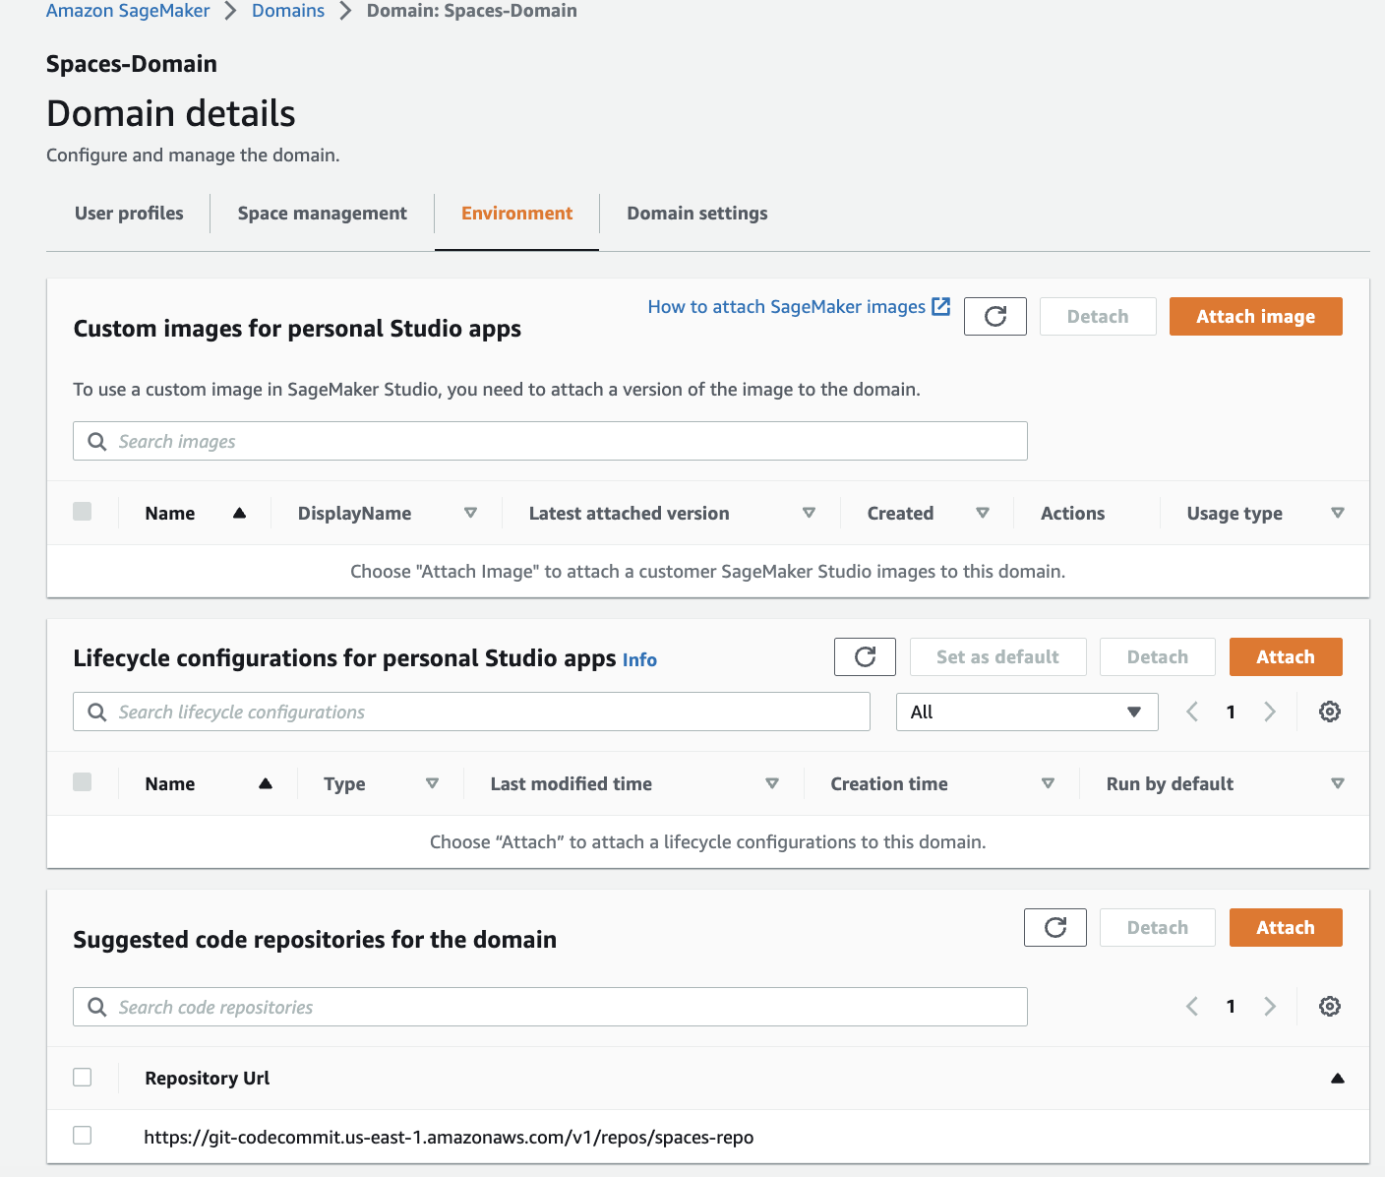
Task: Toggle select-all checkbox in Repository Url header
Action: [x=83, y=1077]
